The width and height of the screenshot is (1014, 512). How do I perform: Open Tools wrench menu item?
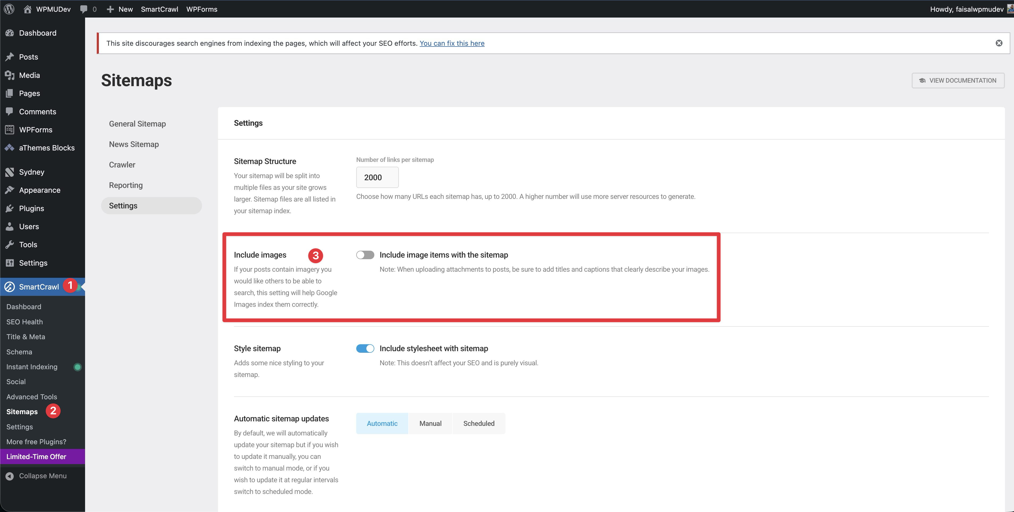pyautogui.click(x=28, y=244)
